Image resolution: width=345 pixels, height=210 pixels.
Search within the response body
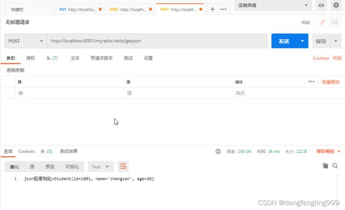click(x=335, y=166)
